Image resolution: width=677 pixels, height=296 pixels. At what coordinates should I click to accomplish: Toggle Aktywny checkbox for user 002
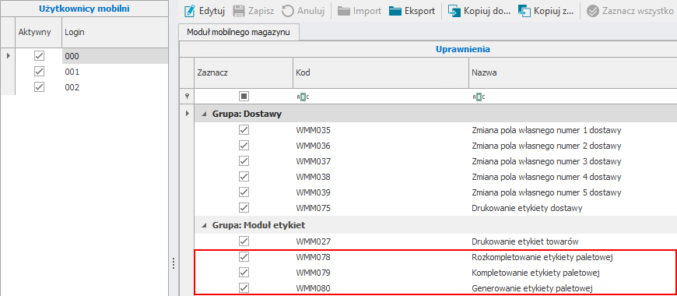tap(39, 87)
